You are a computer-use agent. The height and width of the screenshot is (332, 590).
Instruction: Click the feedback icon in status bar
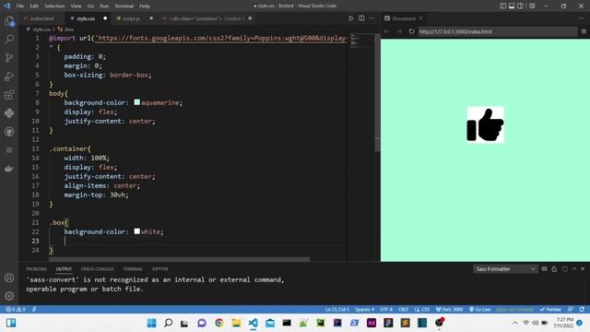coord(571,309)
